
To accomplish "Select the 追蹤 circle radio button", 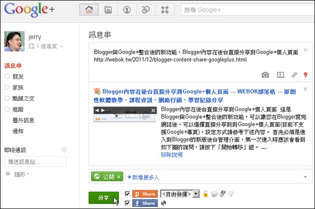I will coord(7,109).
